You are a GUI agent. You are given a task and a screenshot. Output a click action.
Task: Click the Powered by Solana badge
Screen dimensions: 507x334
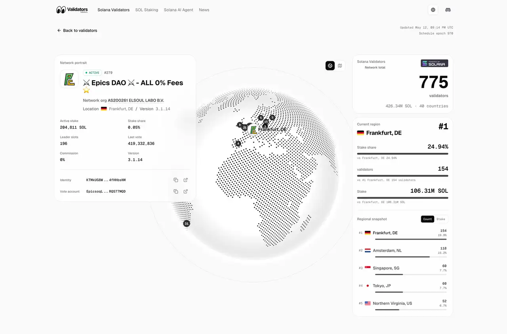coord(435,63)
